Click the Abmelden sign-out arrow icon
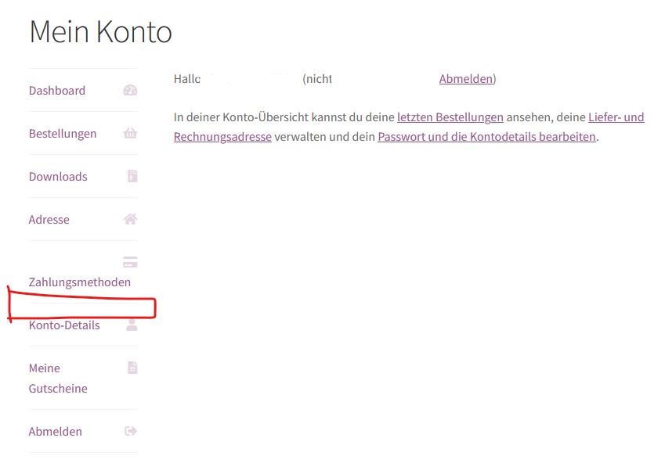665x463 pixels. 130,431
